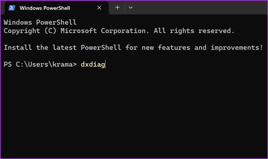268x159 pixels.
Task: Select the Windows PowerShell tab title
Action: 45,8
